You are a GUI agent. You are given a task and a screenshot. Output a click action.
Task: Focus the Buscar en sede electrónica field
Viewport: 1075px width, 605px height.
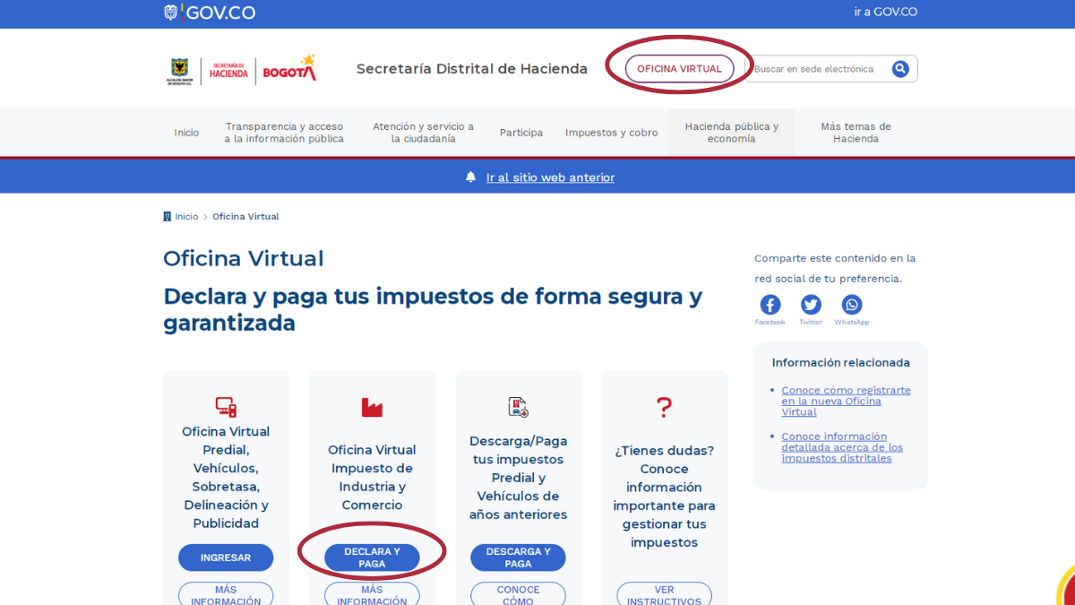coord(817,69)
